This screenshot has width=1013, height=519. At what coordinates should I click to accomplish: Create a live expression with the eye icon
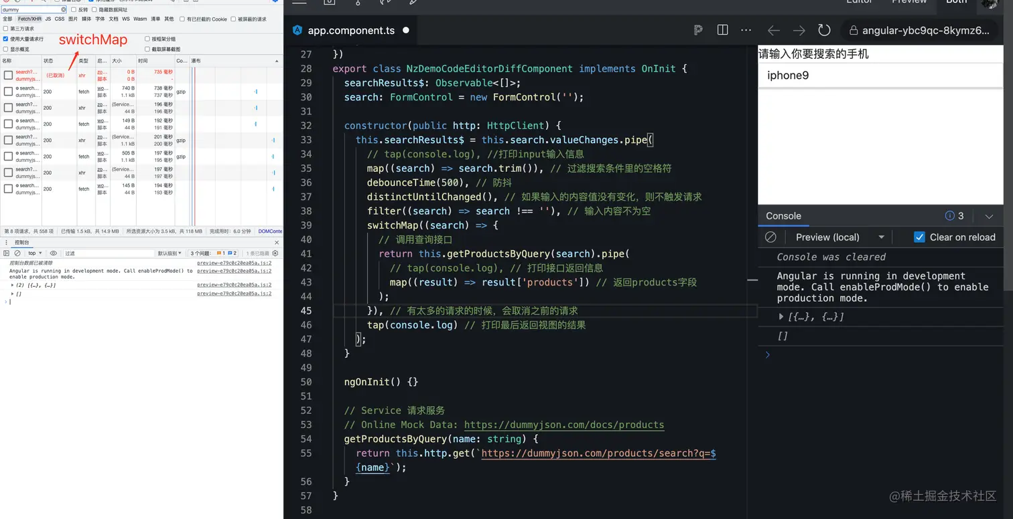(54, 253)
